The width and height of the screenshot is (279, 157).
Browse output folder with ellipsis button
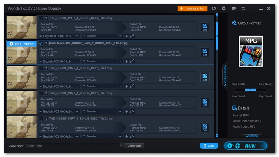click(x=121, y=145)
